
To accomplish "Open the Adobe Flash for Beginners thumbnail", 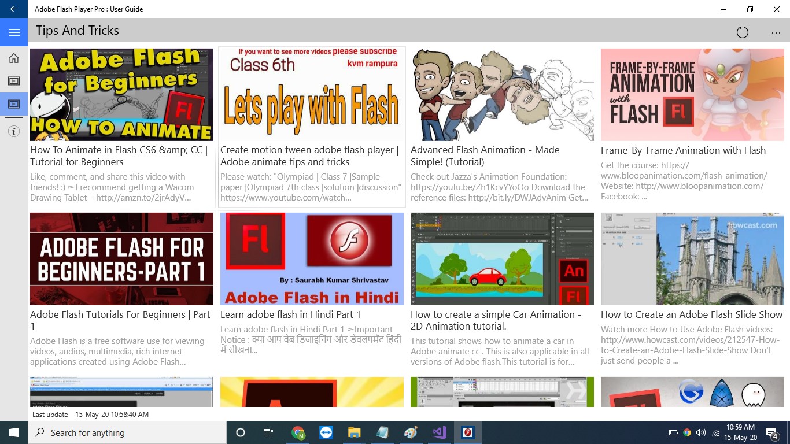I will point(121,95).
